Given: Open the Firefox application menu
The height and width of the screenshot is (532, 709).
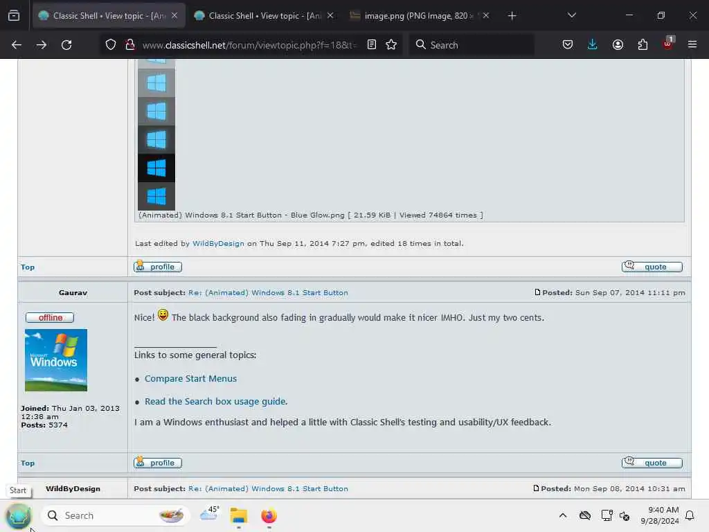Looking at the screenshot, I should click(x=692, y=45).
